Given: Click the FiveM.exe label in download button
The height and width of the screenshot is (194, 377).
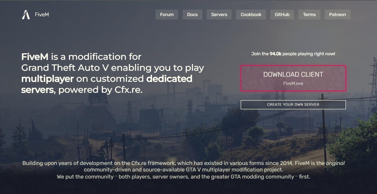Looking at the screenshot, I should tap(293, 83).
